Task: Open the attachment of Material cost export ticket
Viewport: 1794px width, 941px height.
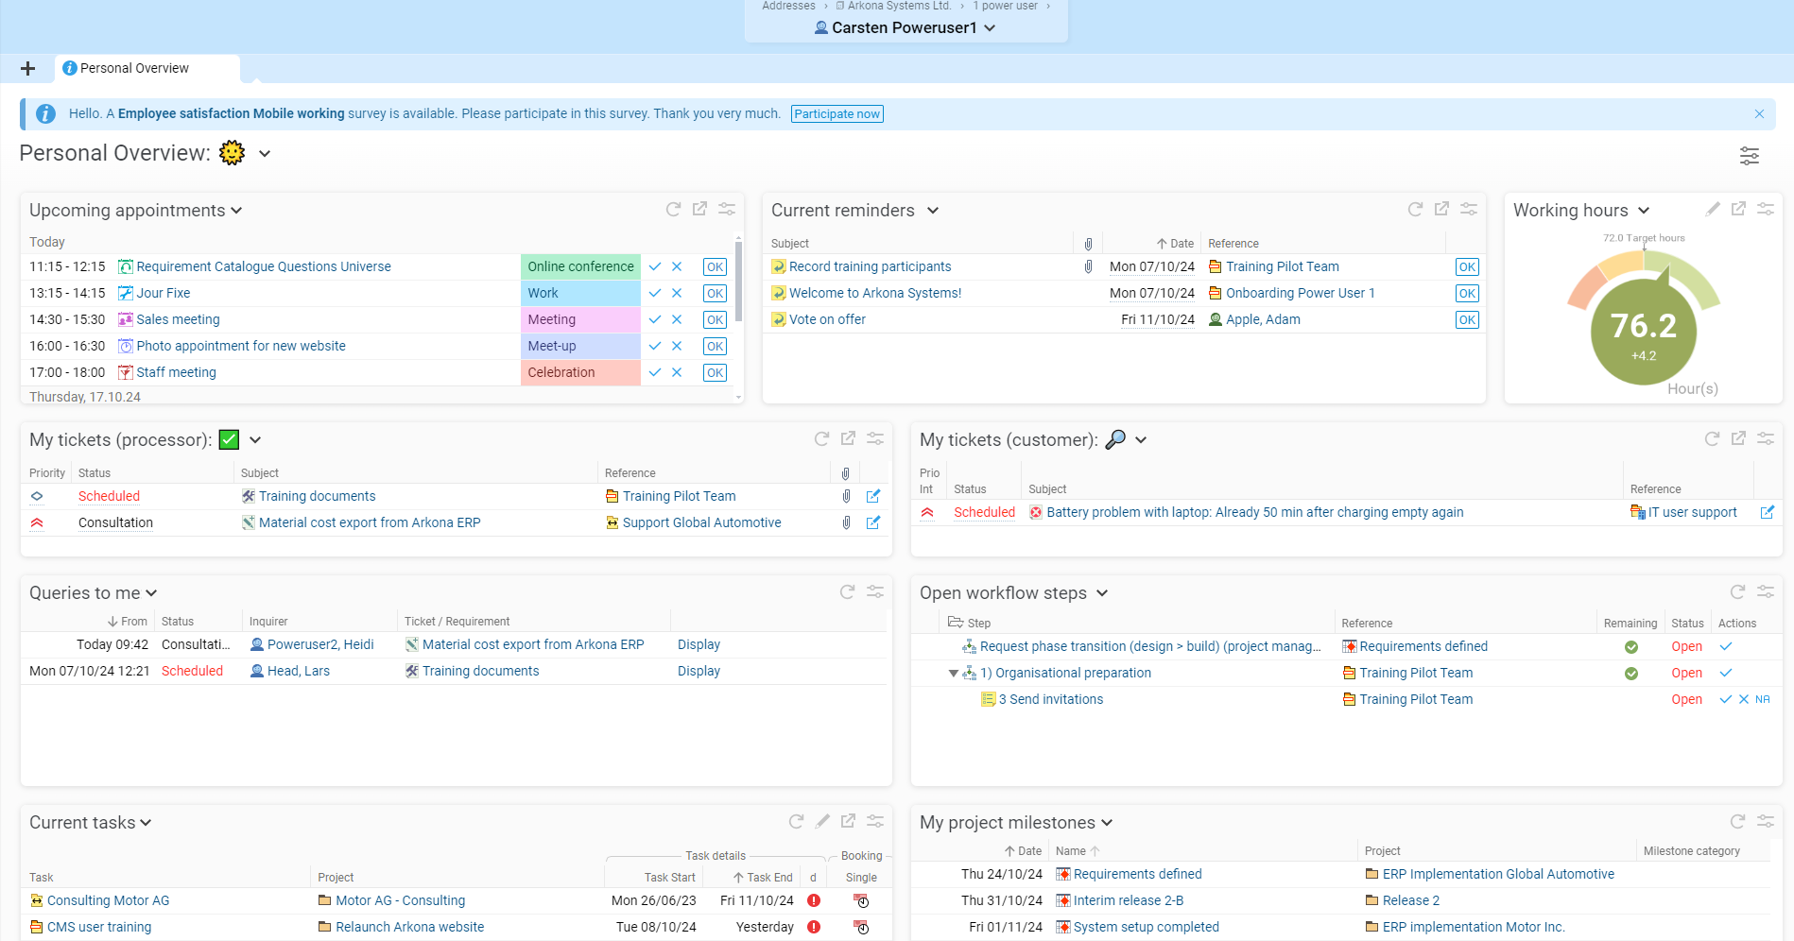Action: click(846, 522)
